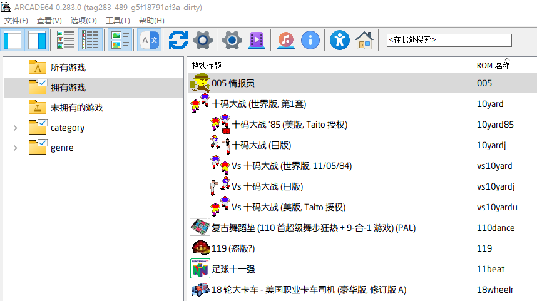Toggle the left folder pane view button
537x301 pixels.
[x=13, y=40]
